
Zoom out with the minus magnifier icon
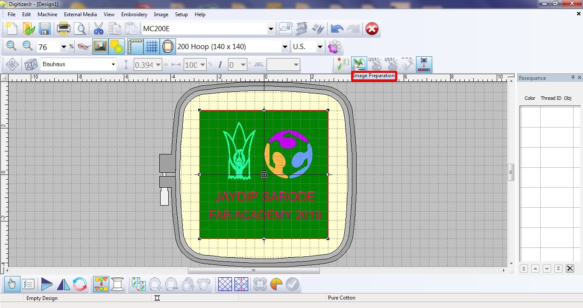(x=28, y=46)
